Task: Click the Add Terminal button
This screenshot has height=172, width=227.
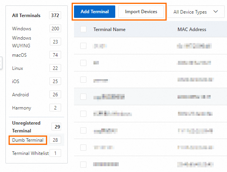Action: tap(95, 12)
